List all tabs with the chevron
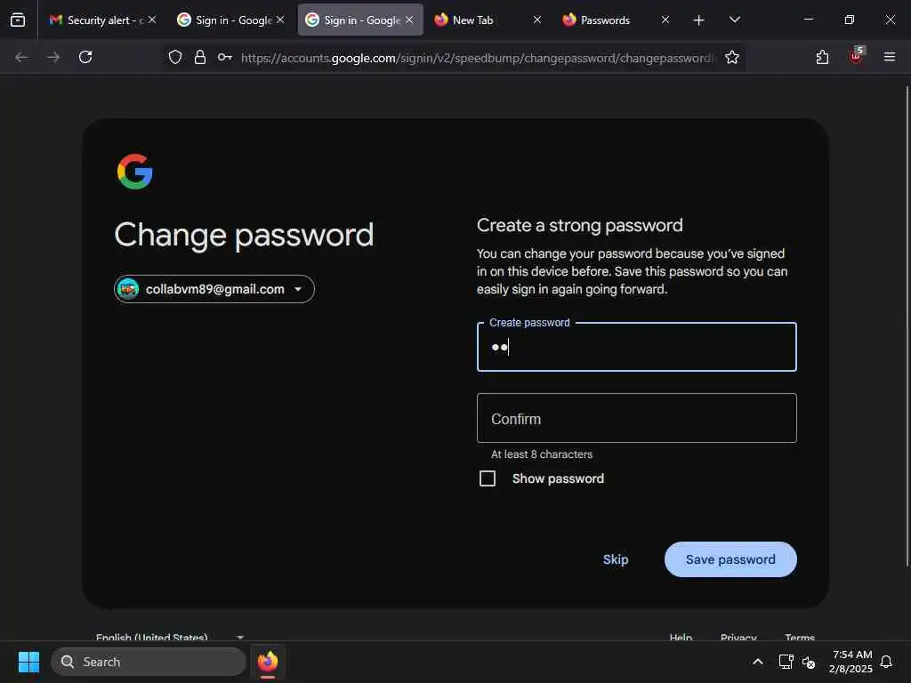Image resolution: width=911 pixels, height=683 pixels. click(735, 20)
